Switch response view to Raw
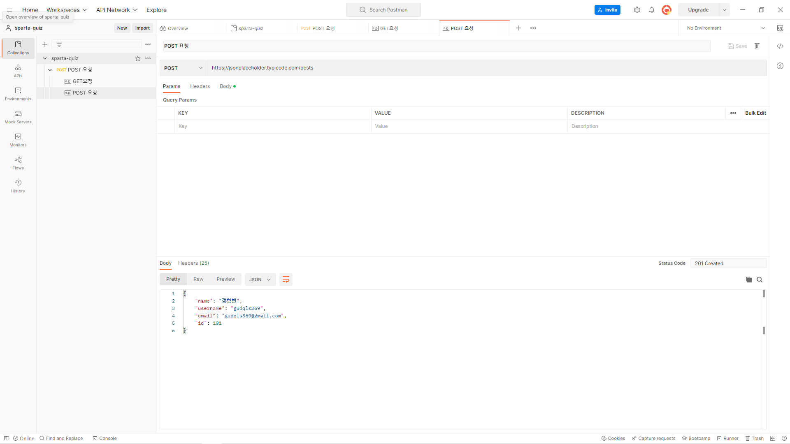 click(x=198, y=279)
